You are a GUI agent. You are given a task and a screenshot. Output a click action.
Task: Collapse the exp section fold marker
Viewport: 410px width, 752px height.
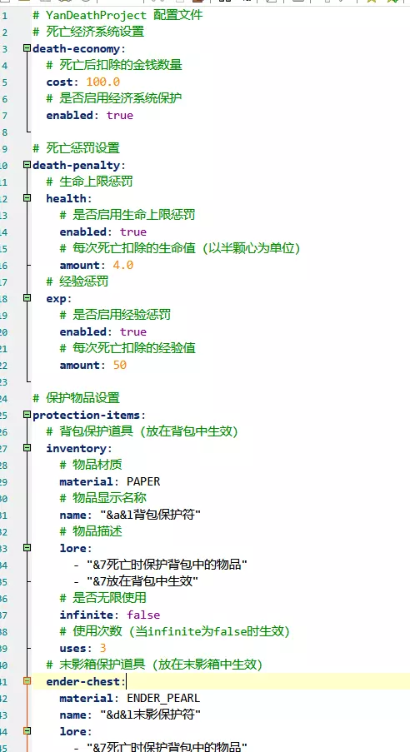[x=27, y=298]
